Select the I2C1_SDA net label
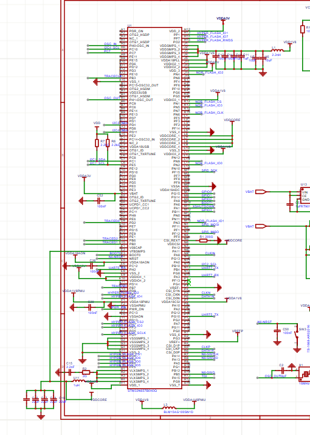 point(97,159)
